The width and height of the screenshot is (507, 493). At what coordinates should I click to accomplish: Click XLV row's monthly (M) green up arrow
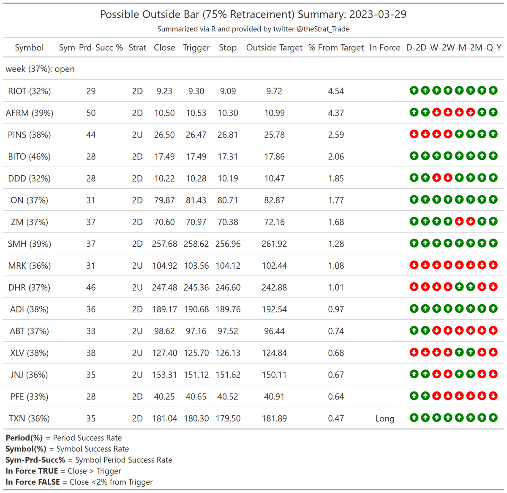point(459,352)
